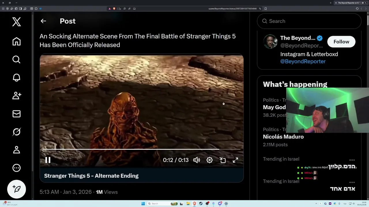369x207 pixels.
Task: Open Follow people icon in sidebar
Action: (x=16, y=95)
